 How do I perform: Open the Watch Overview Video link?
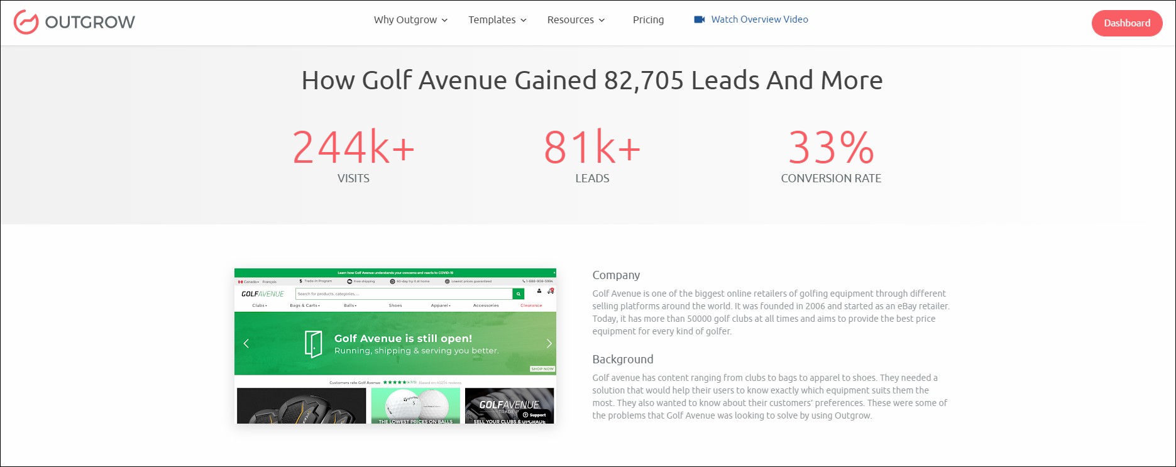[x=759, y=19]
